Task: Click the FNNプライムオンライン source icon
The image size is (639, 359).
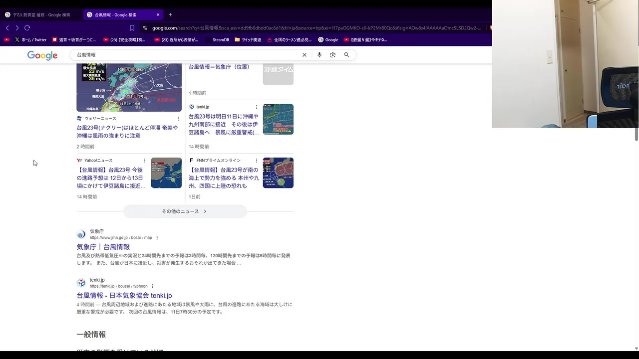Action: click(191, 161)
